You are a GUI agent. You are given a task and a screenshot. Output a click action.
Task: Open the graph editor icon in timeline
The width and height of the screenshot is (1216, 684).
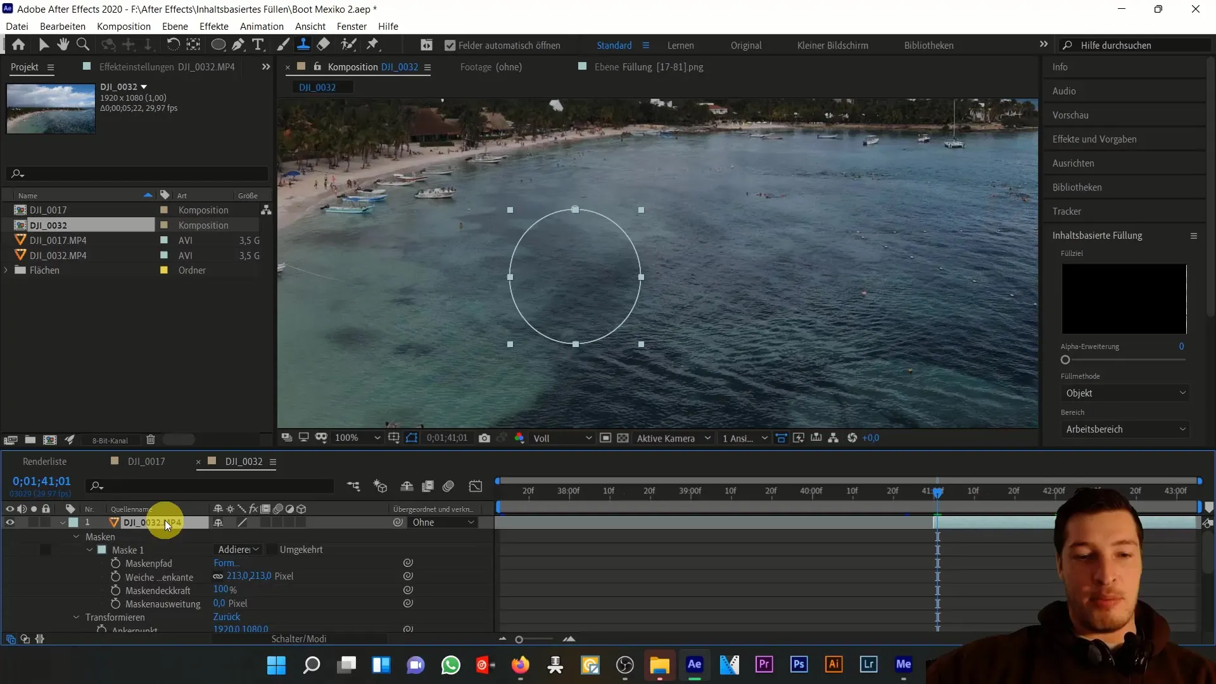[x=476, y=486]
